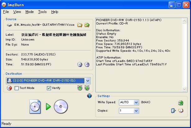Load the tray with green down arrow
Viewport: 191px width, 128px height.
87,88
